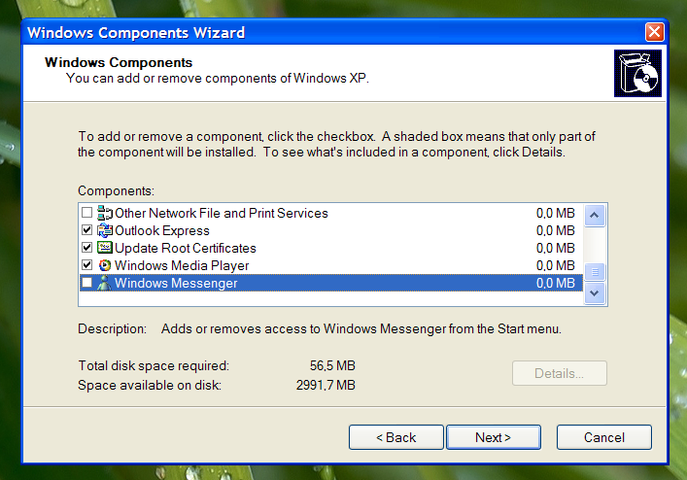
Task: Click the 56,5 MB total disk space value
Action: (x=332, y=365)
